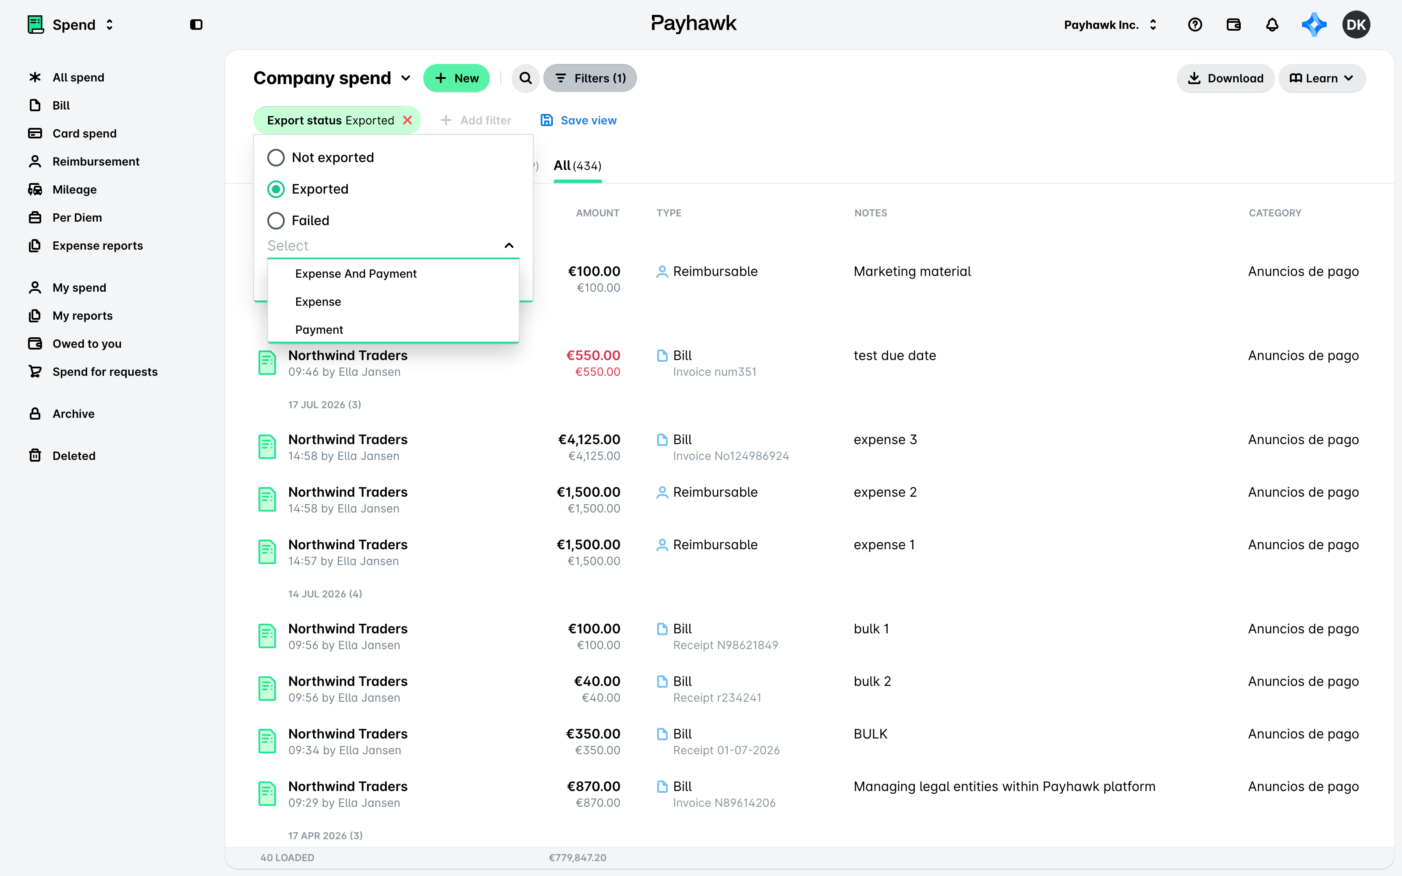Image resolution: width=1402 pixels, height=876 pixels.
Task: Collapse the sidebar panel icon
Action: pyautogui.click(x=196, y=25)
